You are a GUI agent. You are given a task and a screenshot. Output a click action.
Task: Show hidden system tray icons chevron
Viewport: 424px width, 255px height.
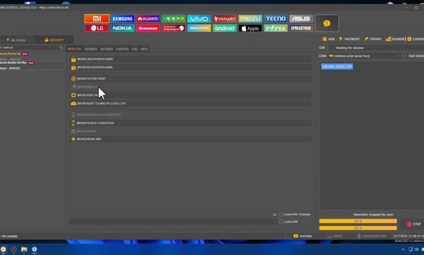click(x=403, y=250)
